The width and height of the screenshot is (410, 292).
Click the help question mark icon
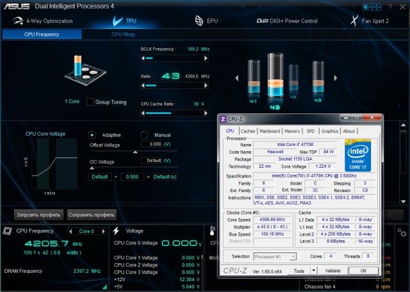[390, 7]
